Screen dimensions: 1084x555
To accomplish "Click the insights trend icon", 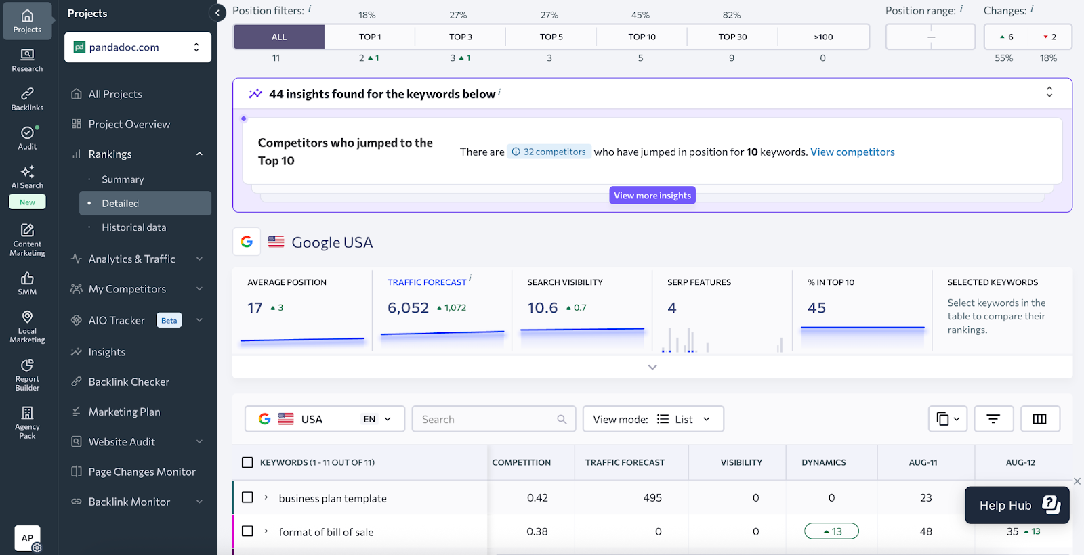I will (x=255, y=94).
